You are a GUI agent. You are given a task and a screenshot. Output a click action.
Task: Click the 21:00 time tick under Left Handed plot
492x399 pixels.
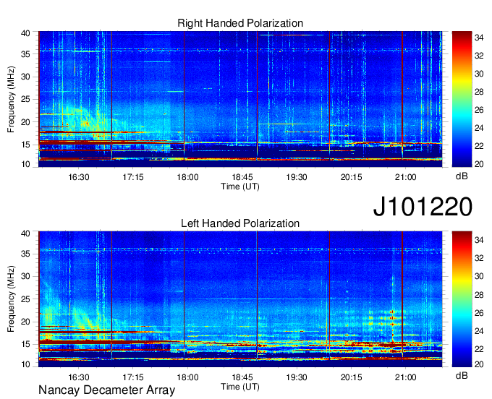[406, 377]
